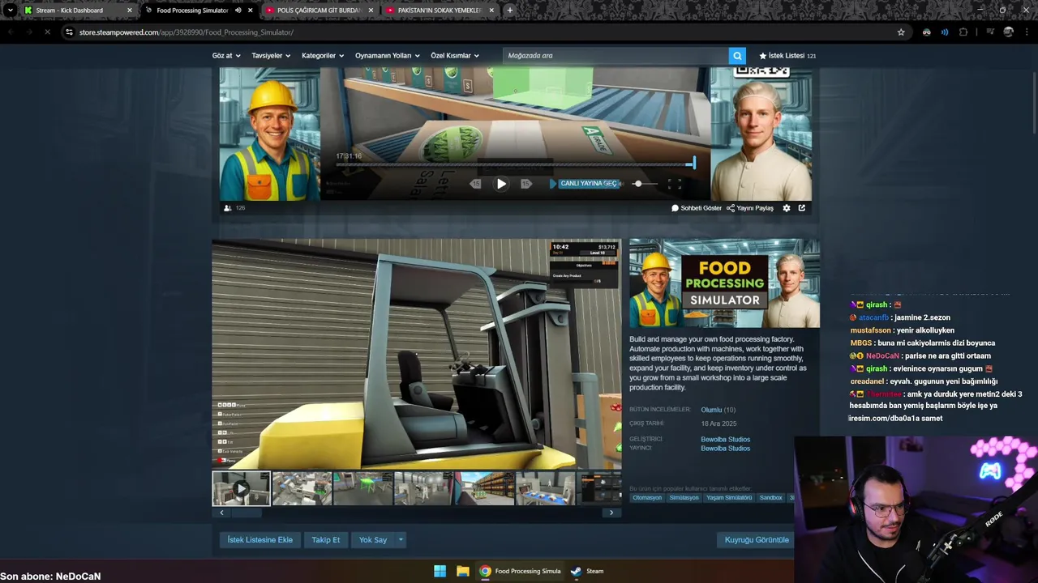Expand the Özel Kısımlar menu

click(455, 56)
